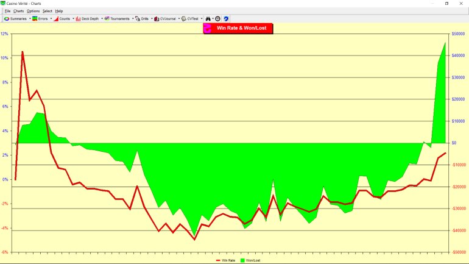This screenshot has width=469, height=264.
Task: Click the Win Rate & Won/Lost title banner
Action: pyautogui.click(x=238, y=28)
